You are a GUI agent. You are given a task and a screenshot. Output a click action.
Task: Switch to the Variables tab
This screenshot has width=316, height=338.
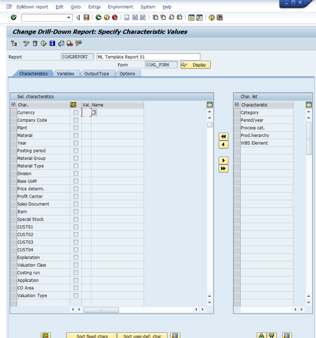(x=65, y=74)
